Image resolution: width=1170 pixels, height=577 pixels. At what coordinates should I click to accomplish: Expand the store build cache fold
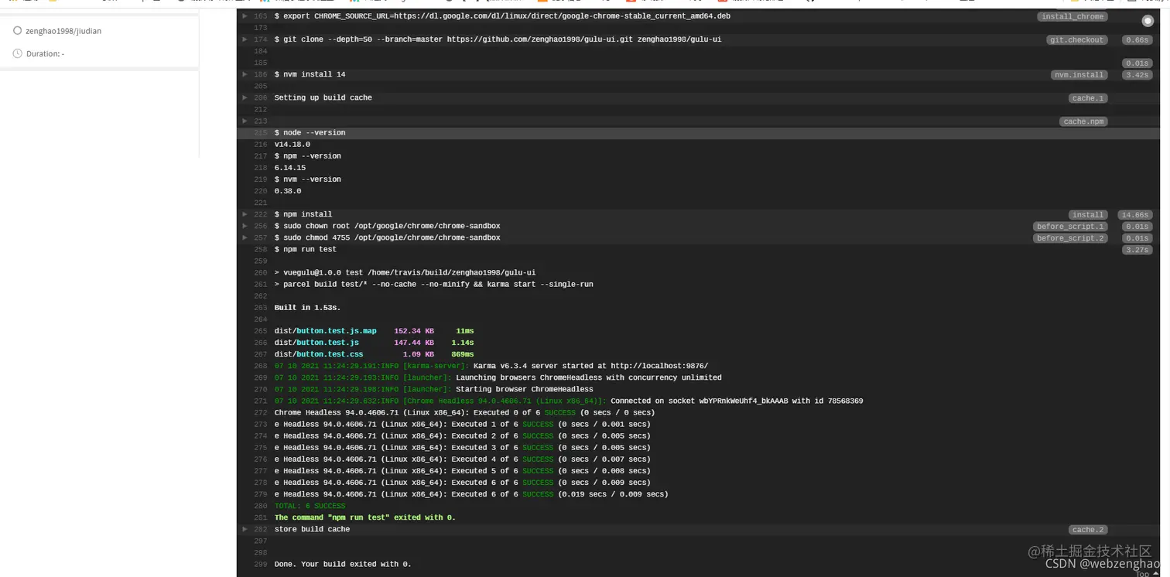click(245, 529)
